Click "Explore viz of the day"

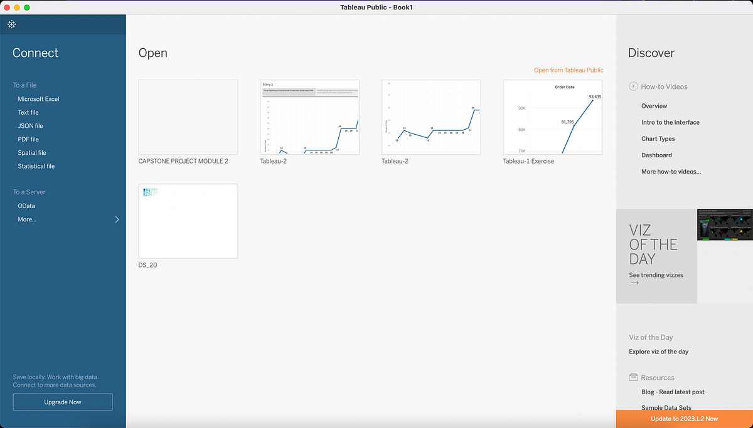click(x=658, y=352)
